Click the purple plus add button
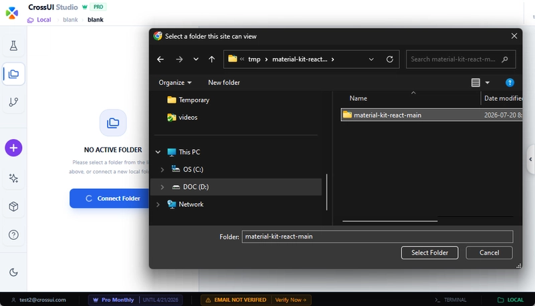This screenshot has height=306, width=535. click(x=13, y=148)
